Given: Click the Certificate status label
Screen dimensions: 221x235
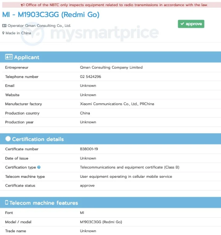Looking at the screenshot, I should (20, 185).
